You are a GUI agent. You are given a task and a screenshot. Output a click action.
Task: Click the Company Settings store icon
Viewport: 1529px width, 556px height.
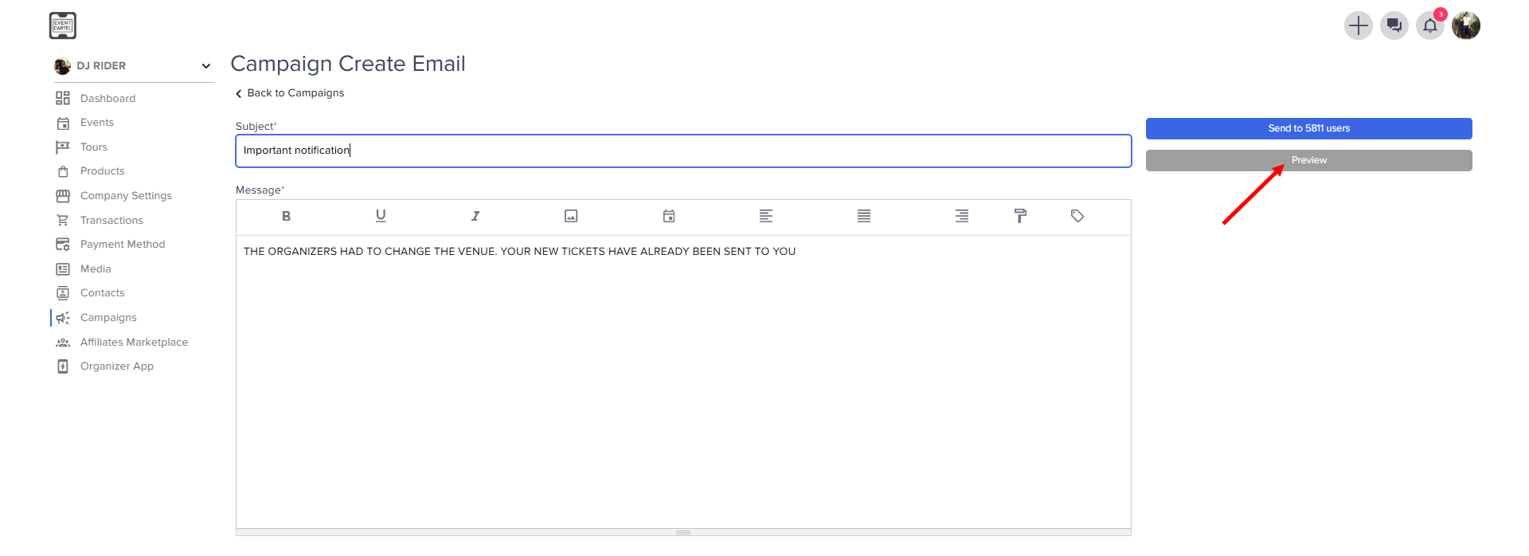pyautogui.click(x=63, y=196)
